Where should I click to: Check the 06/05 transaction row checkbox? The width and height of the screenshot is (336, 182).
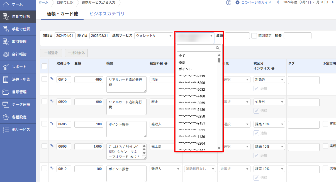coord(44,124)
